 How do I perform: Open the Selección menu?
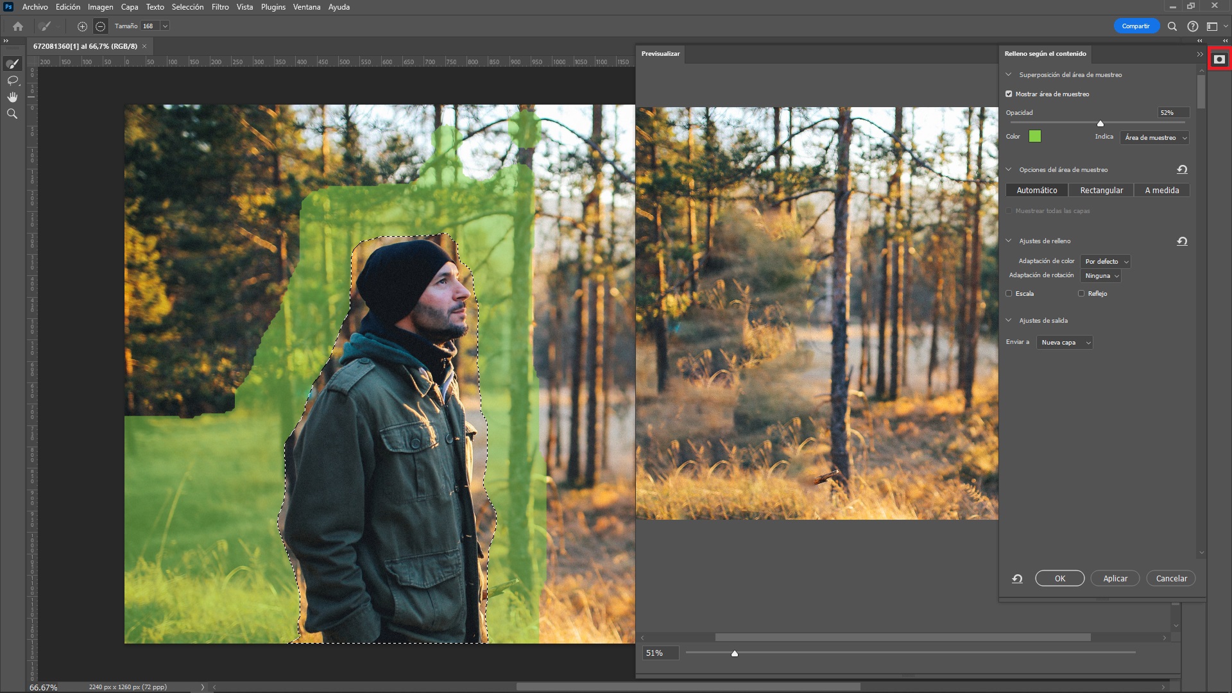(x=187, y=7)
